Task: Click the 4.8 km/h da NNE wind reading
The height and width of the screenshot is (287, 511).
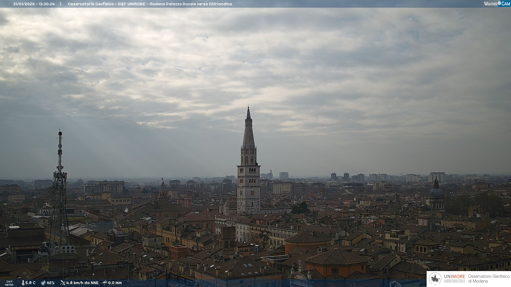Action: pyautogui.click(x=82, y=283)
